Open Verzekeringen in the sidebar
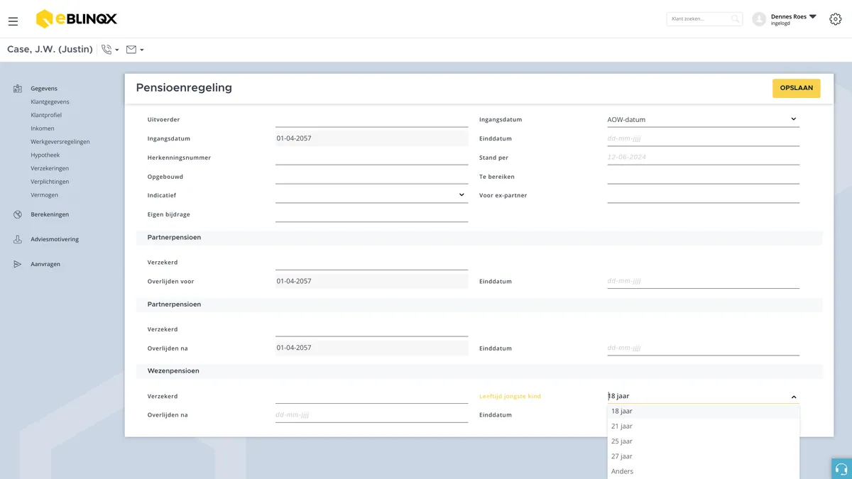 [50, 168]
